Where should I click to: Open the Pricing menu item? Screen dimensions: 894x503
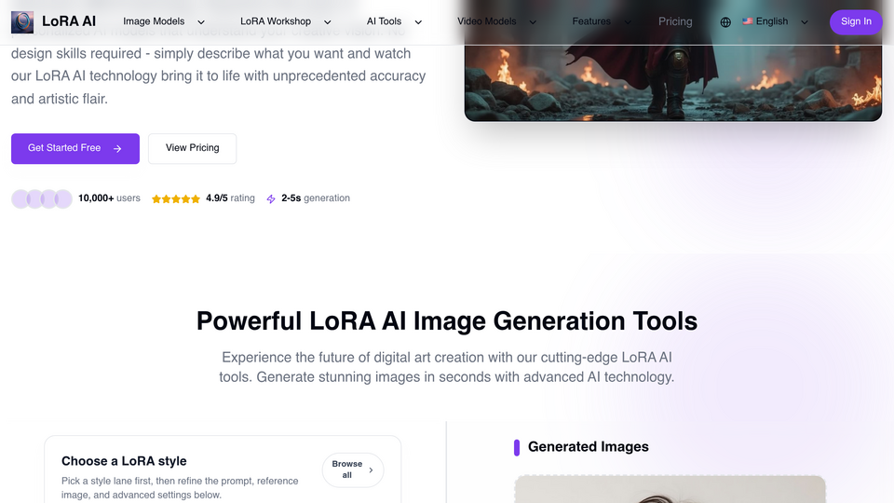pos(675,21)
